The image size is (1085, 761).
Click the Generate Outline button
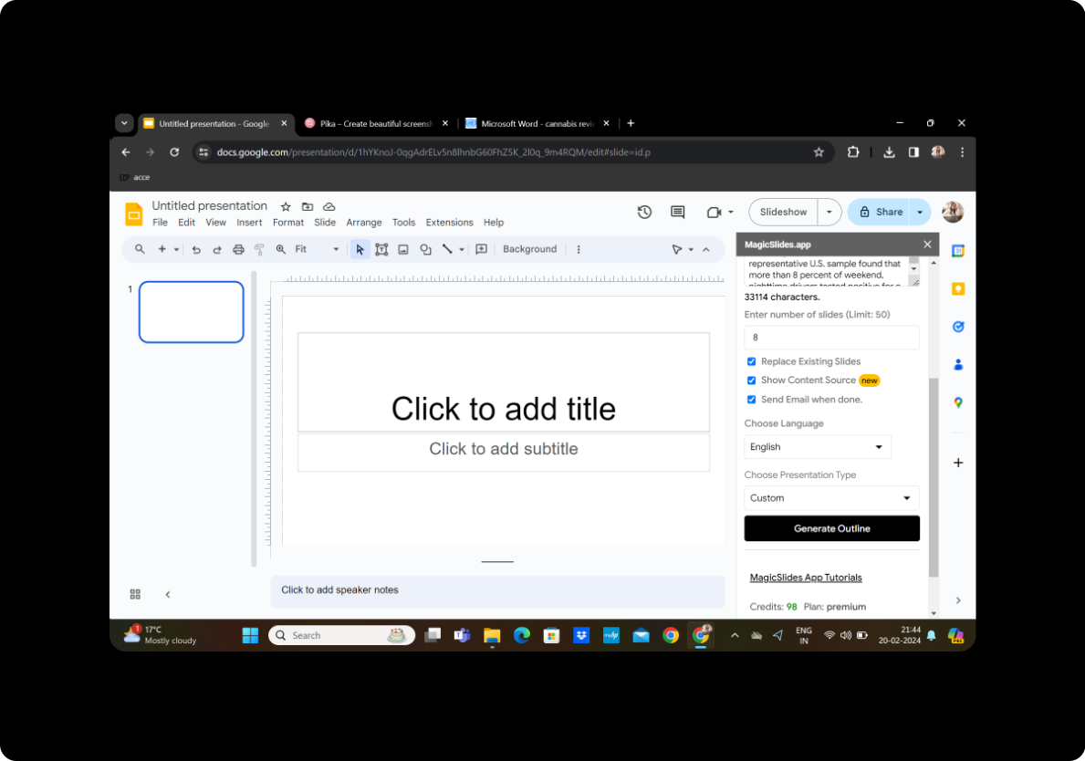[x=831, y=528]
